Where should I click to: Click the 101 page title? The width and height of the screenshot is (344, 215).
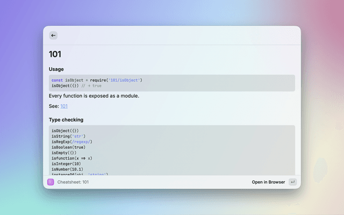click(55, 54)
